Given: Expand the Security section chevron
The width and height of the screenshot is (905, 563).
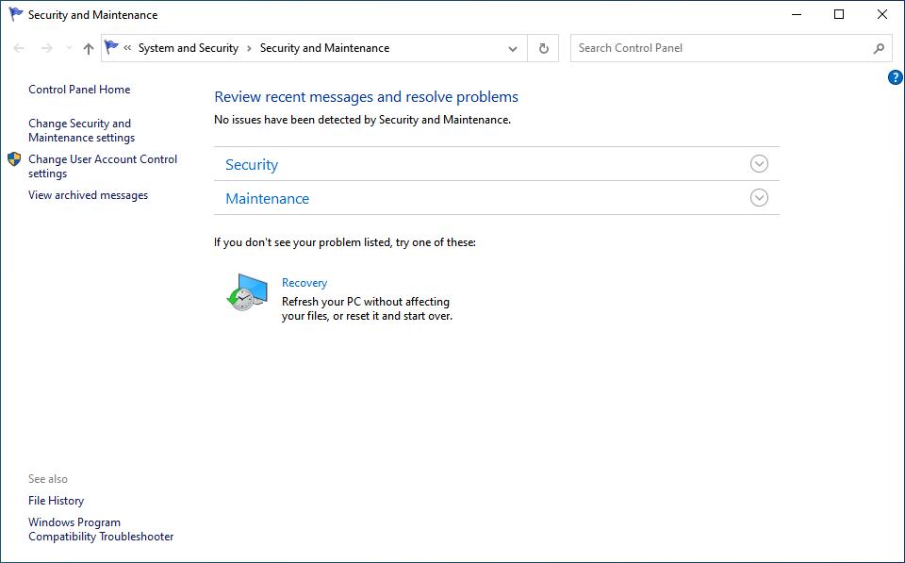Looking at the screenshot, I should (x=759, y=164).
